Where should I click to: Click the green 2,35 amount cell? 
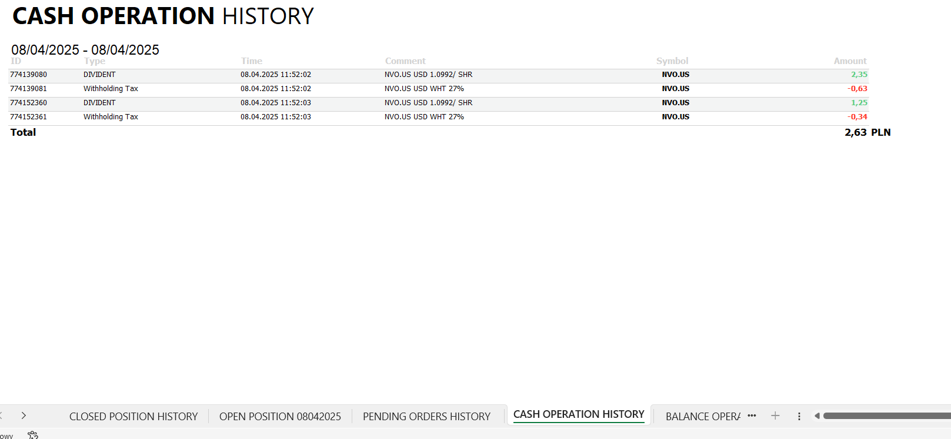click(x=859, y=75)
